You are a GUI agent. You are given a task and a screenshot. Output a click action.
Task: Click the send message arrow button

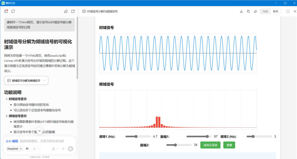(x=71, y=149)
